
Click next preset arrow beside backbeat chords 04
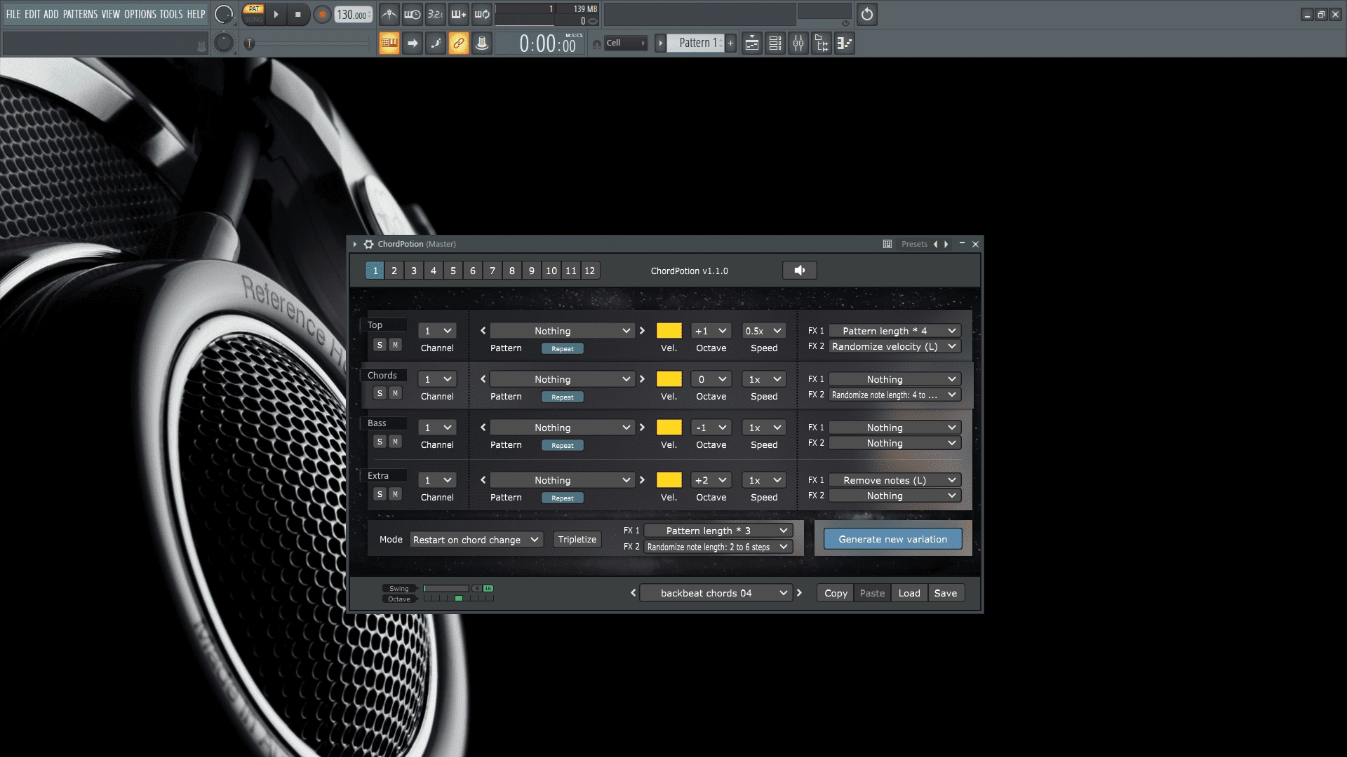point(799,593)
